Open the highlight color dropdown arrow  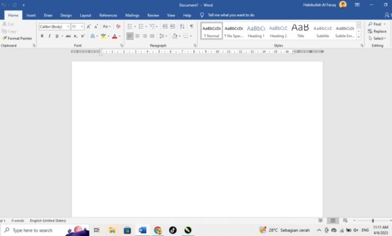click(x=108, y=37)
